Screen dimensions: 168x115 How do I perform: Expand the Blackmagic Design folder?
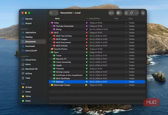(50, 85)
